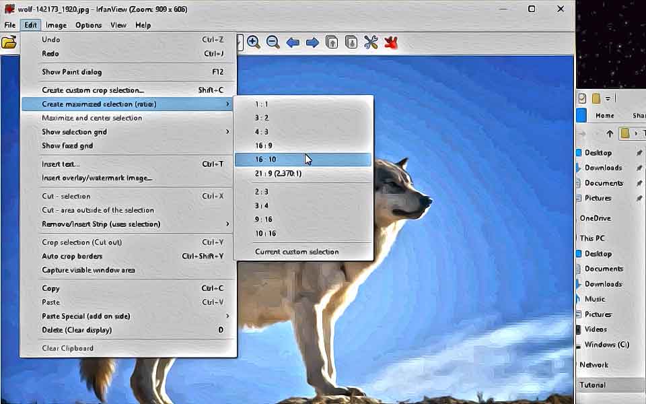This screenshot has height=404, width=646.
Task: Open settings via wrench and screwdriver icon
Action: coord(371,42)
